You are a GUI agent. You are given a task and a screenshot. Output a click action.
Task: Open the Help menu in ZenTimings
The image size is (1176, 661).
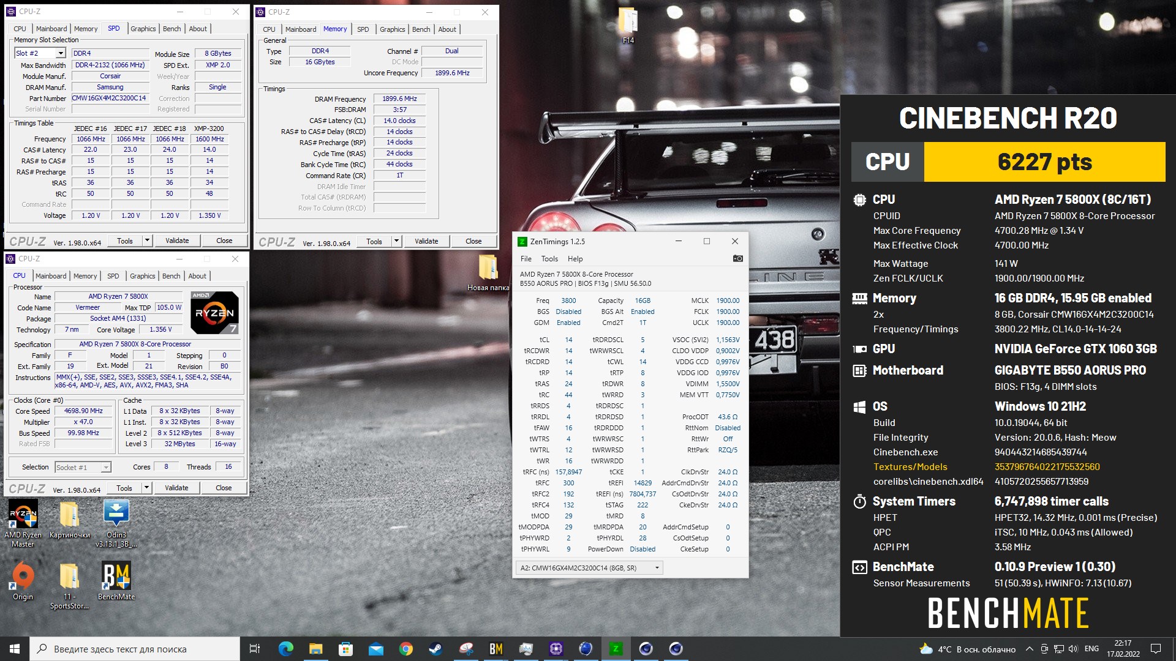tap(575, 258)
